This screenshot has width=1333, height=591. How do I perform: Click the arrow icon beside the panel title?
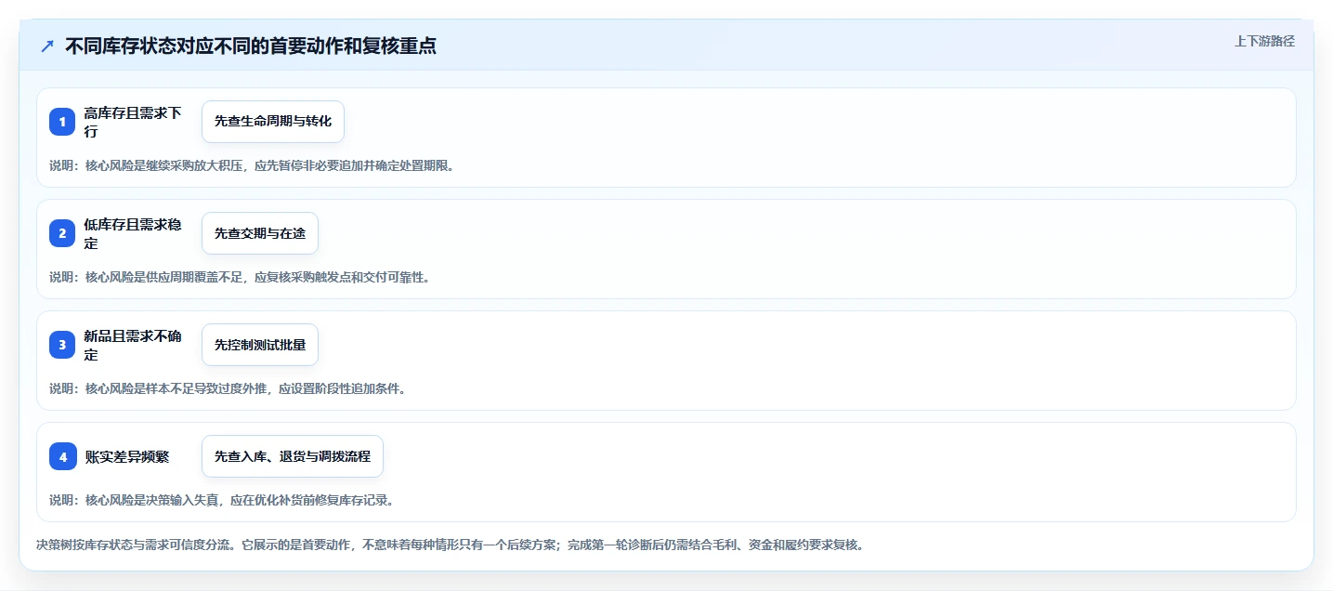(47, 46)
